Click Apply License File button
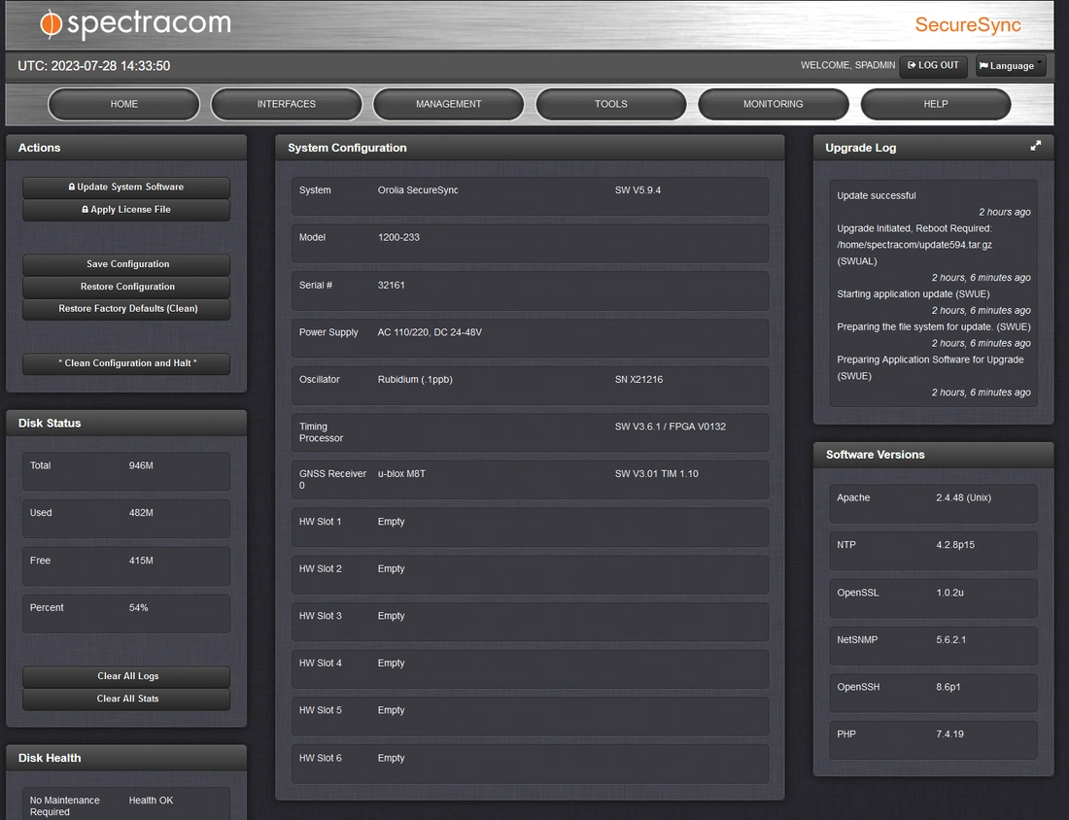Image resolution: width=1069 pixels, height=820 pixels. 126,209
